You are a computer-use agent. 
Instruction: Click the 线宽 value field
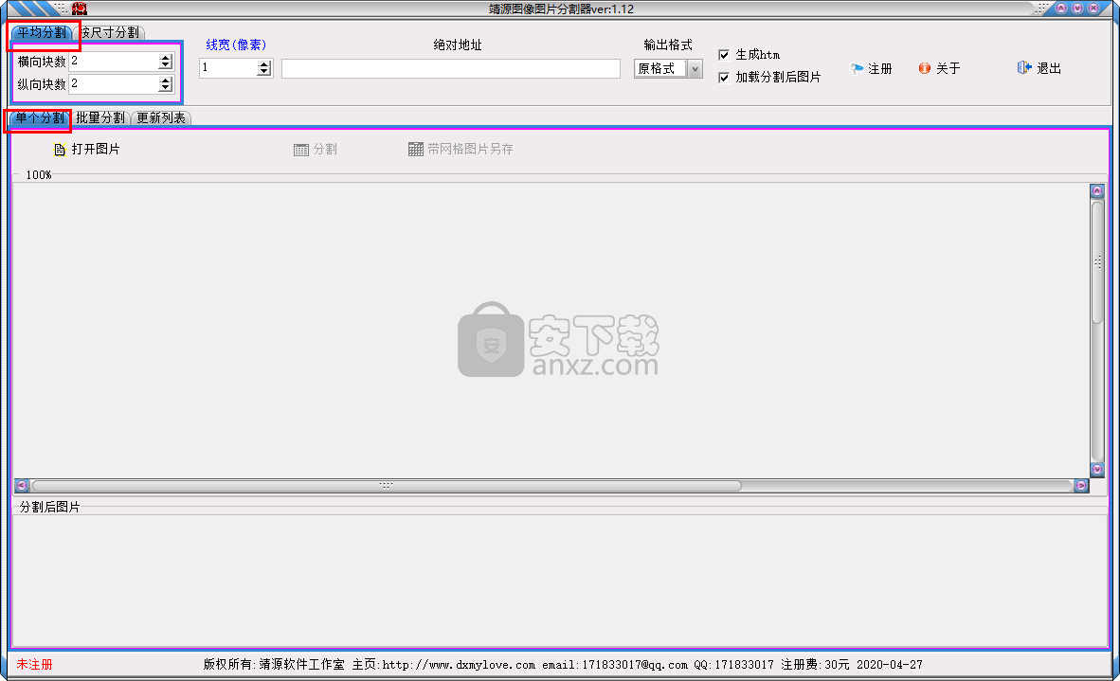[x=228, y=68]
